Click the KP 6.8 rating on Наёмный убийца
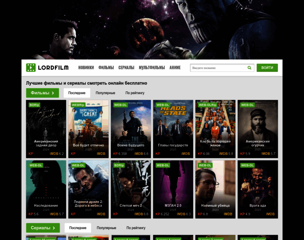Viewport: 304px width, 240px height. click(x=203, y=214)
